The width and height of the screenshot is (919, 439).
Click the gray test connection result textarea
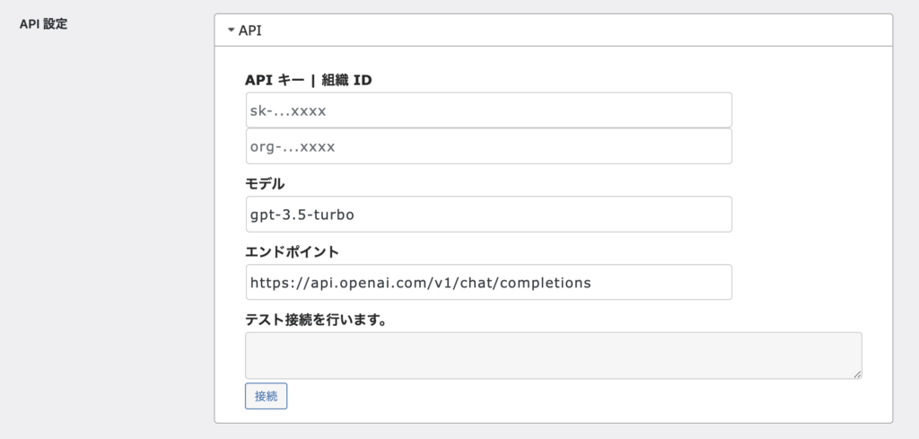tap(553, 356)
